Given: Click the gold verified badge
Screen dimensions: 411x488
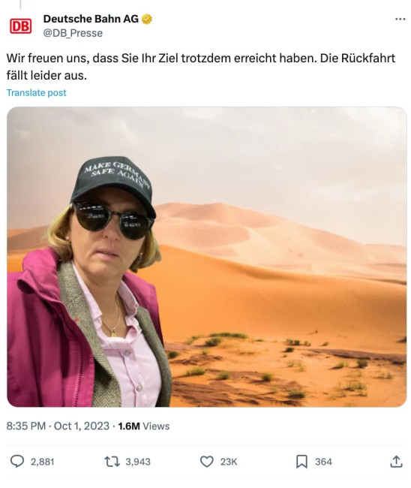Looking at the screenshot, I should [147, 19].
